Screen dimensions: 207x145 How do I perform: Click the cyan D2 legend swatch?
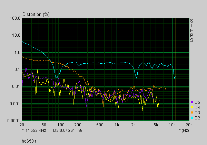click(x=192, y=118)
